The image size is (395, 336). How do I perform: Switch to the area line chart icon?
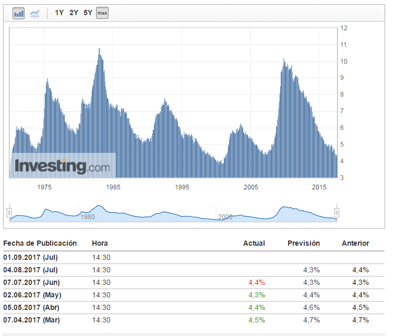point(35,13)
